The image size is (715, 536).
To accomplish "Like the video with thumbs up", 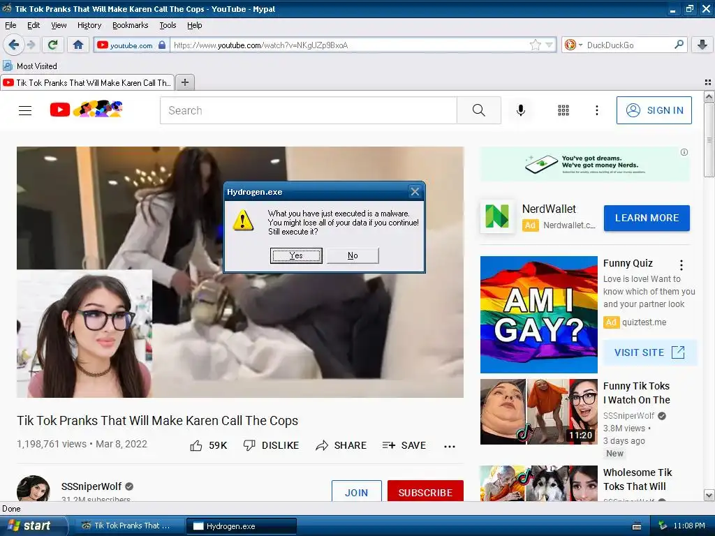I will (x=208, y=445).
